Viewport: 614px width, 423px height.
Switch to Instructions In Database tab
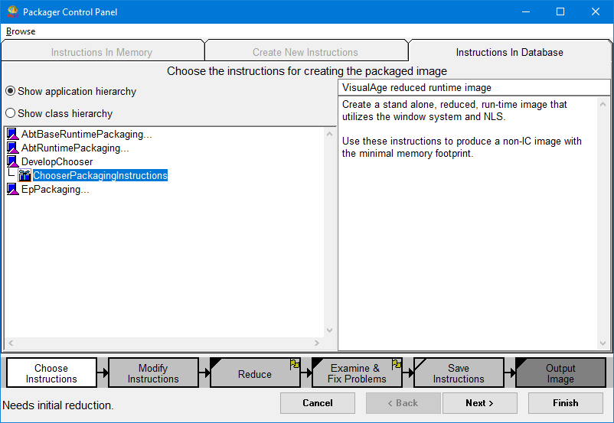pyautogui.click(x=509, y=52)
